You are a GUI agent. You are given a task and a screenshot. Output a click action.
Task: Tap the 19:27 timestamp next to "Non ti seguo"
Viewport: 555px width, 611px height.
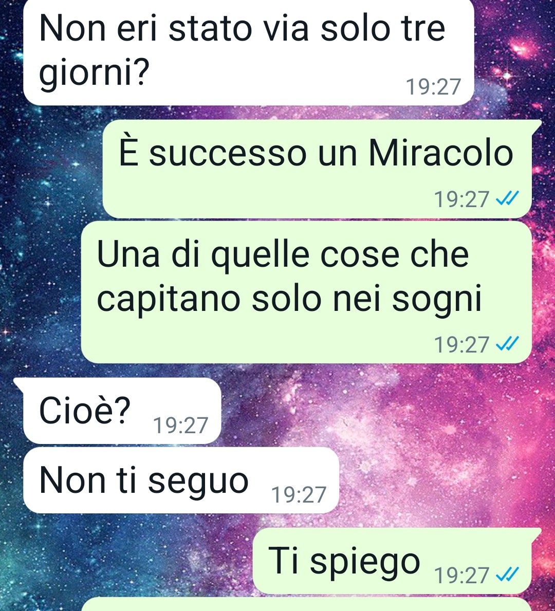pyautogui.click(x=299, y=494)
